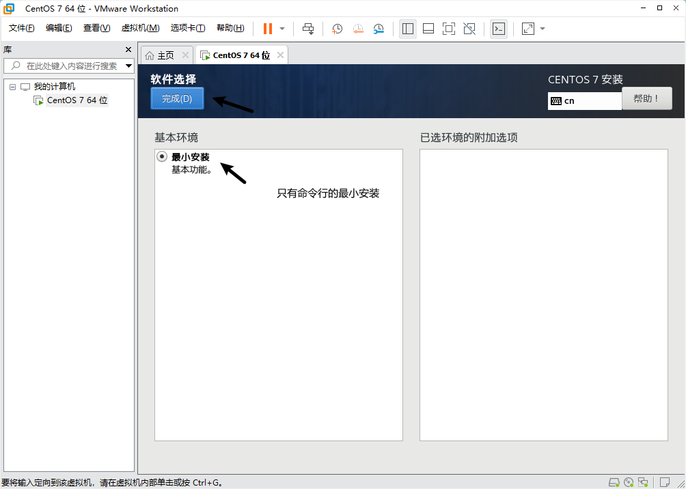Image resolution: width=686 pixels, height=489 pixels.
Task: Click the 帮助！ button in installer
Action: pyautogui.click(x=646, y=98)
